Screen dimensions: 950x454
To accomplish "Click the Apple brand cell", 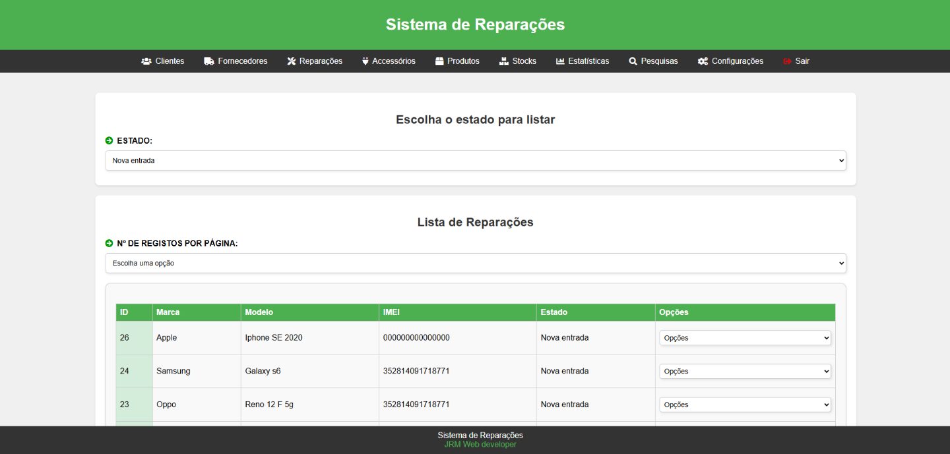I will [x=197, y=338].
